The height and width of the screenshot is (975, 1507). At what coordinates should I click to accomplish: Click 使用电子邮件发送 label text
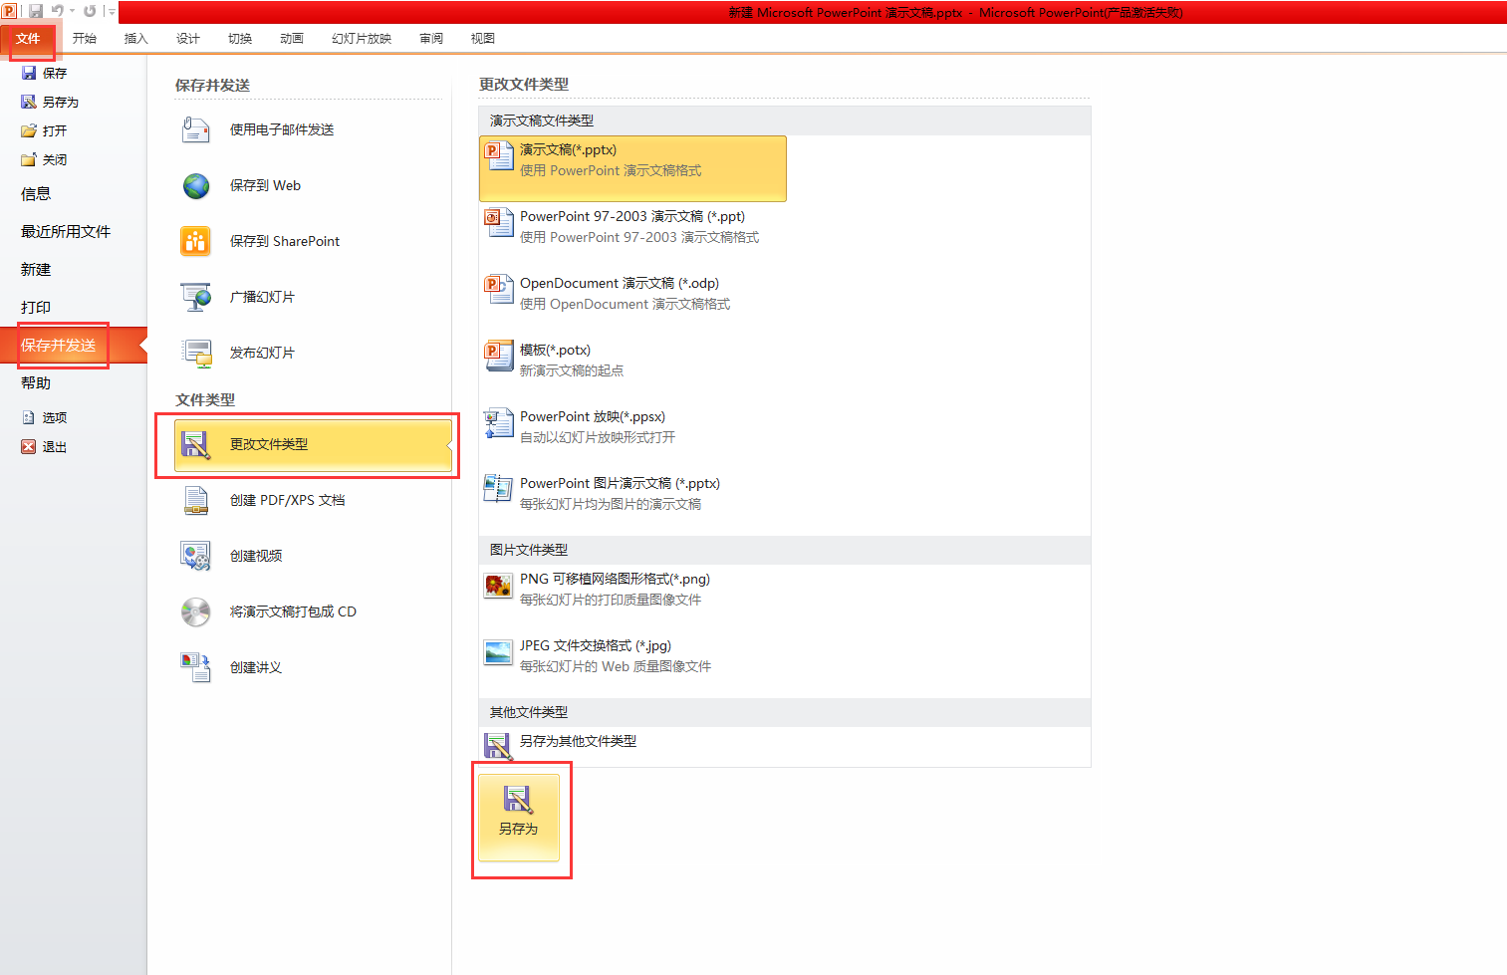point(282,129)
